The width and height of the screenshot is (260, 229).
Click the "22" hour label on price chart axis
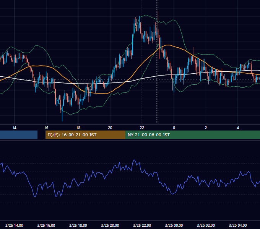tap(142, 128)
